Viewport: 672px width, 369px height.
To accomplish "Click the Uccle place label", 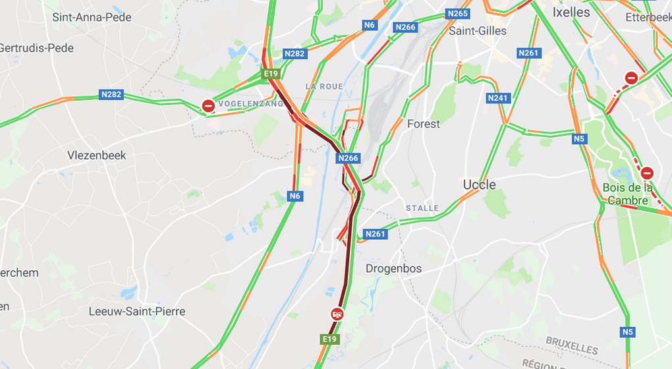I will tap(479, 184).
